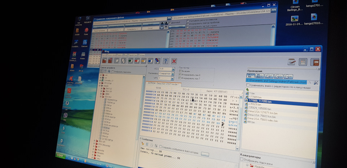The width and height of the screenshot is (347, 168).
Task: Select EEPROM Dima USA 121671 km.bin tab
Action: point(163,84)
